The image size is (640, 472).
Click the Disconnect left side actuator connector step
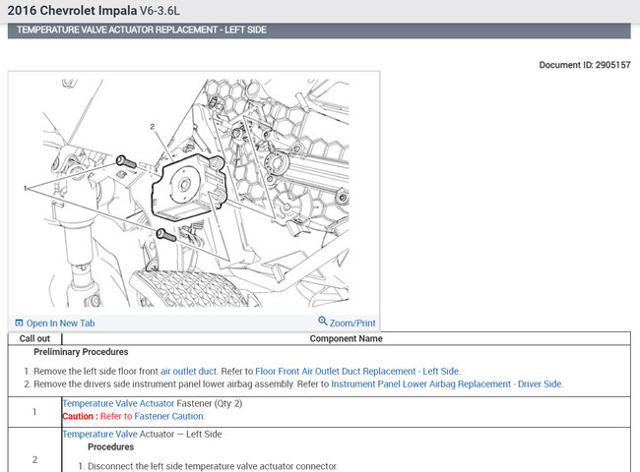tap(213, 466)
